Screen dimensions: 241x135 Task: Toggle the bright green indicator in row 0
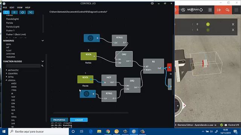click(x=208, y=24)
